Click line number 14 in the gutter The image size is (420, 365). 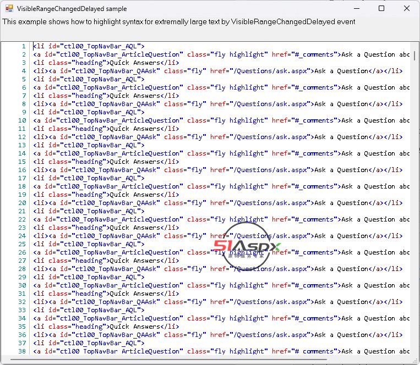[22, 153]
